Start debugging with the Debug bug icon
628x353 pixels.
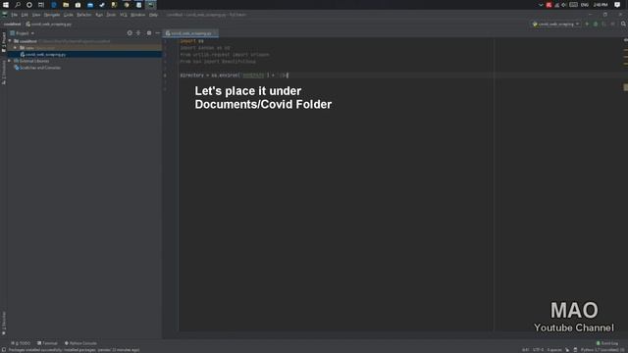pos(596,24)
